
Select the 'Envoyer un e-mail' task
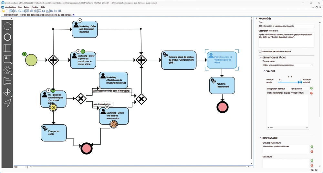[54, 133]
